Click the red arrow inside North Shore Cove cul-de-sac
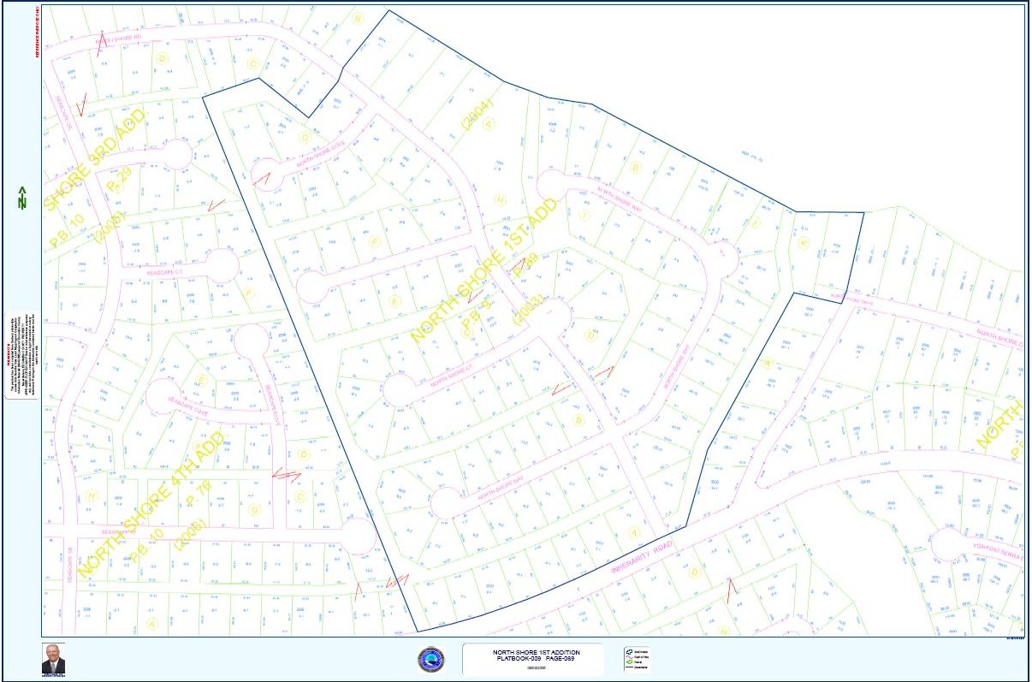The height and width of the screenshot is (682, 1032). pyautogui.click(x=262, y=178)
